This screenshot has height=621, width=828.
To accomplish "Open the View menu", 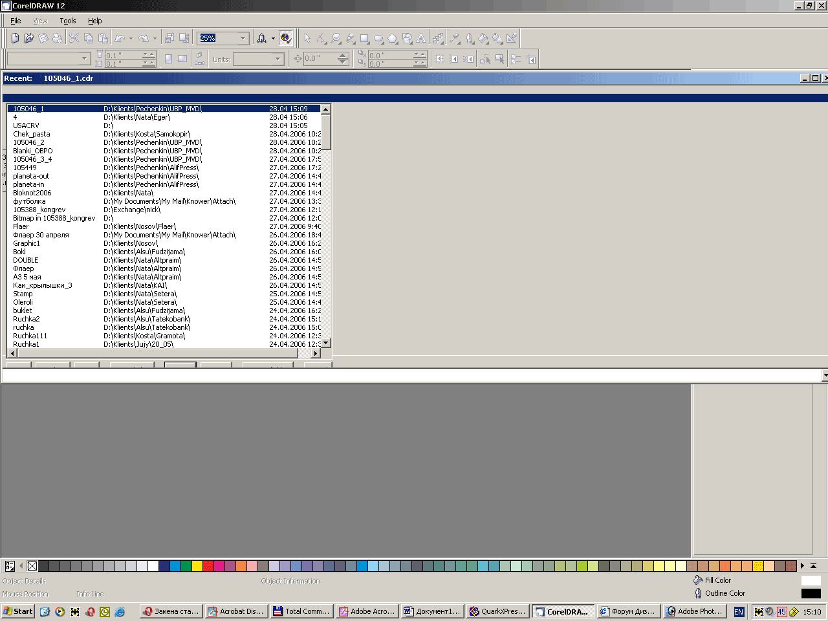I will click(x=40, y=21).
